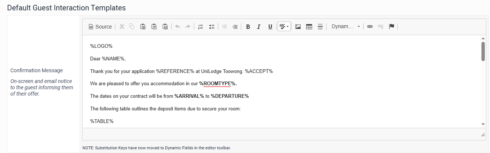Increase the paragraph indent
Screen dimensions: 490x153
235,27
